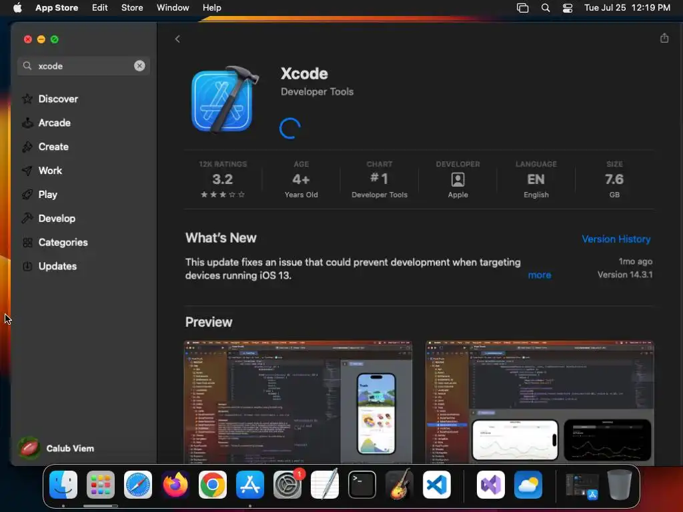This screenshot has width=683, height=512.
Task: Open the Trash from the Dock
Action: pyautogui.click(x=620, y=485)
